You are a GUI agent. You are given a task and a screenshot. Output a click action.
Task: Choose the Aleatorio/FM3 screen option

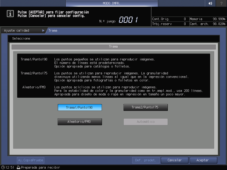coord(80,122)
